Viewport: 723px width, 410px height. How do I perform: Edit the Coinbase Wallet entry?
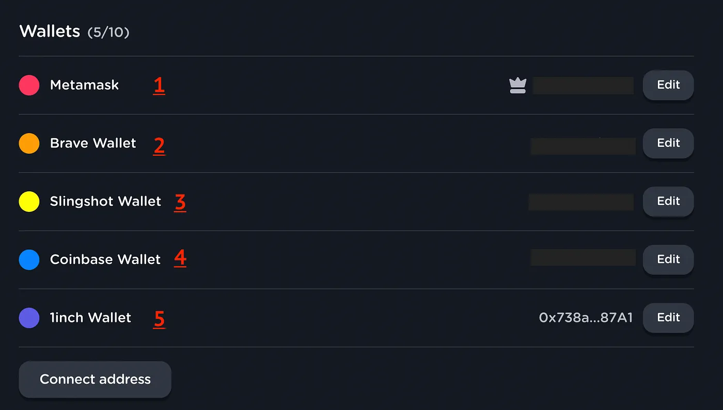[x=668, y=259]
